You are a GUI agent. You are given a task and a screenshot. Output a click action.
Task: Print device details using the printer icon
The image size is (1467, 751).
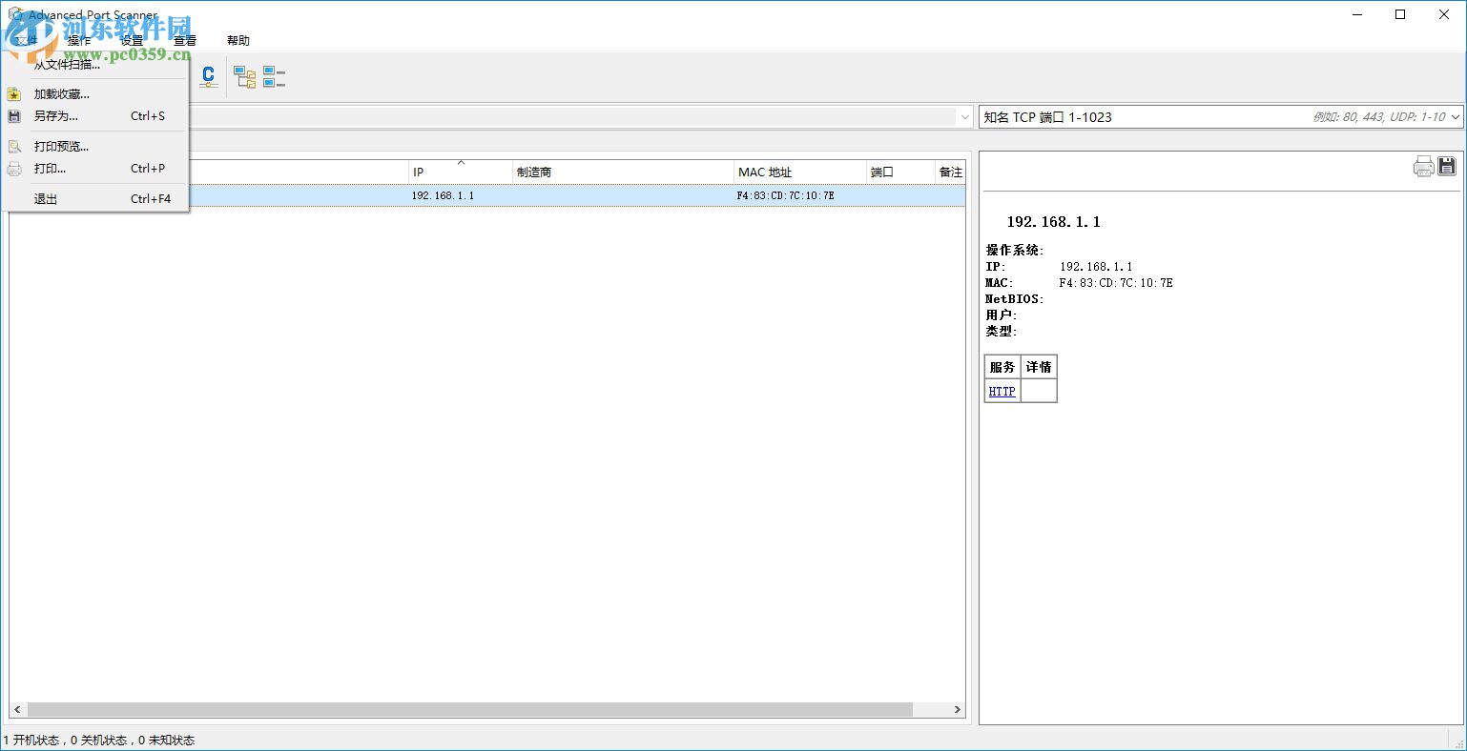pos(1423,165)
